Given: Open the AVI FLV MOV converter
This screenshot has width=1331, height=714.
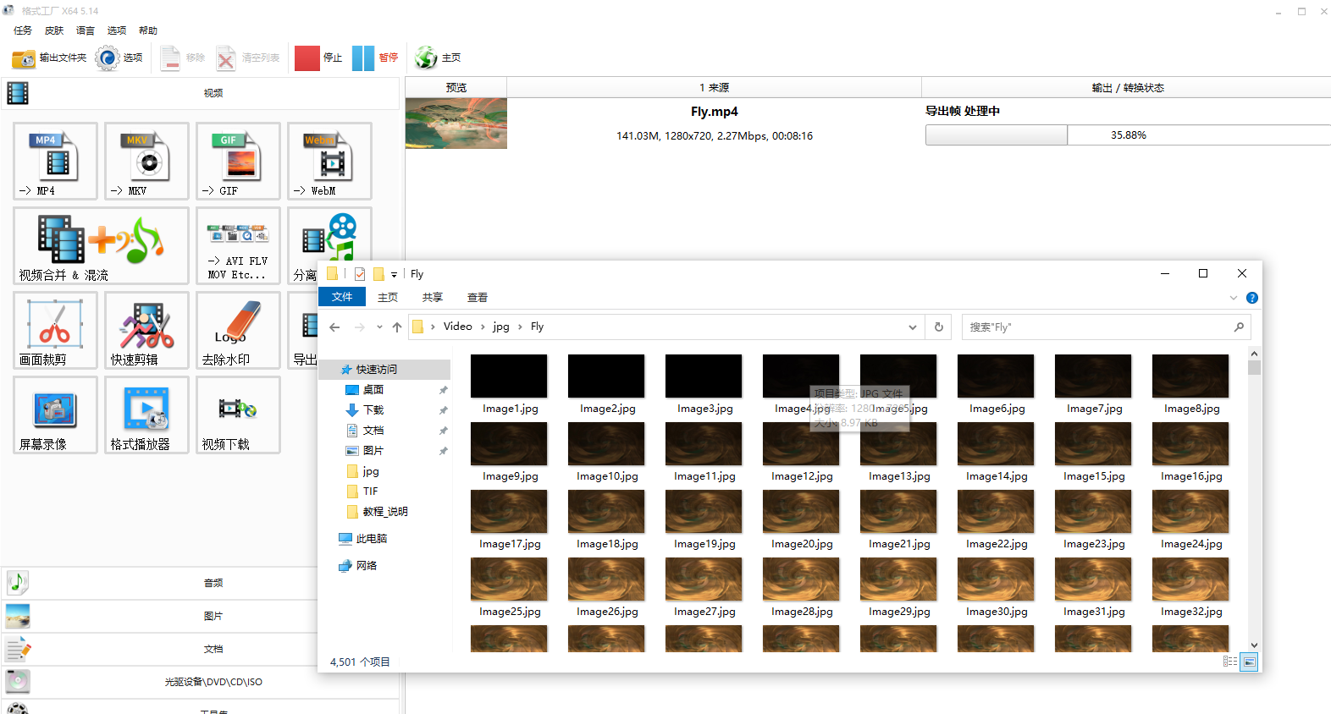Looking at the screenshot, I should tap(238, 245).
